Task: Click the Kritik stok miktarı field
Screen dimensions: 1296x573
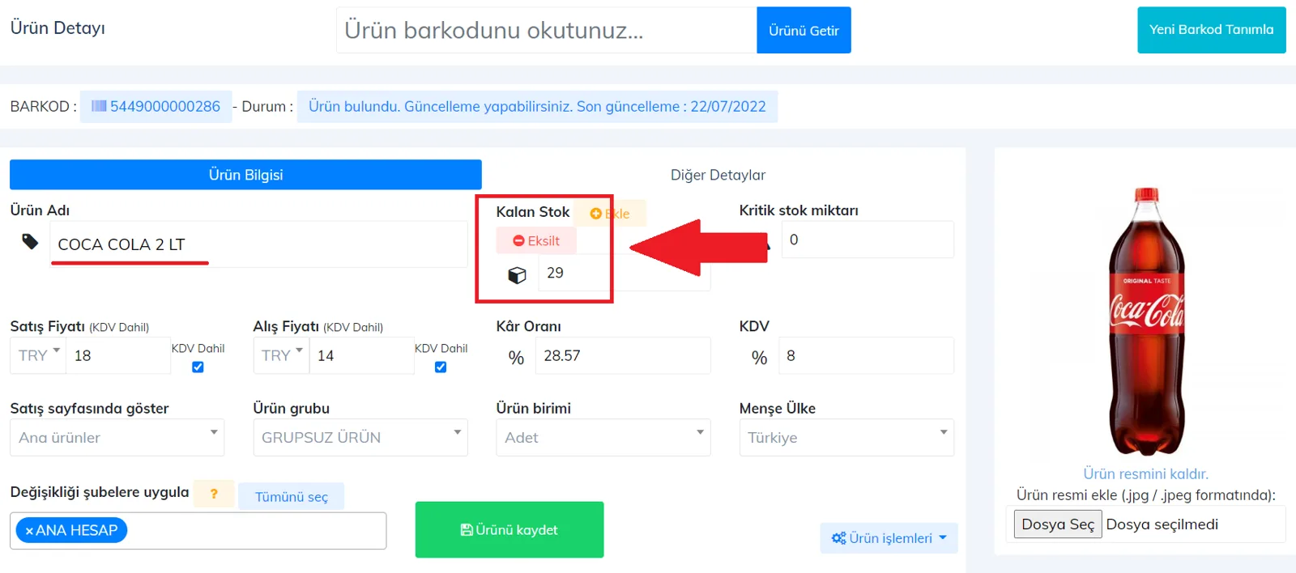Action: (x=868, y=240)
